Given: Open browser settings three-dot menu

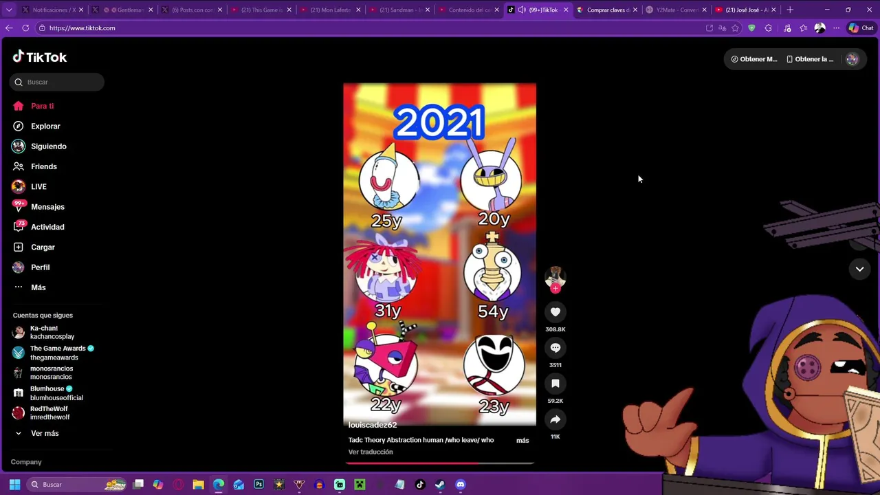Looking at the screenshot, I should (836, 28).
